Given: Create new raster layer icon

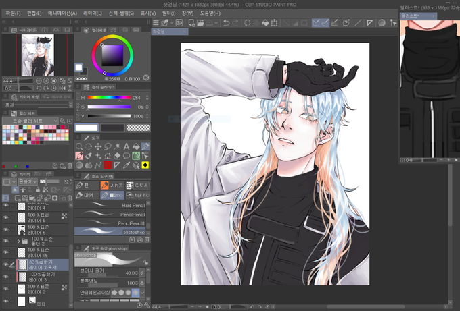Looking at the screenshot, I should tap(18, 198).
